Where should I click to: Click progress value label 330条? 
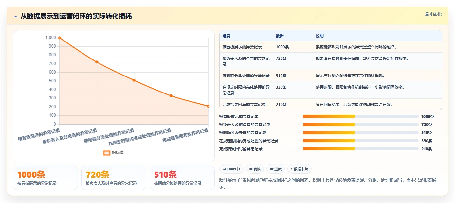pos(427,141)
